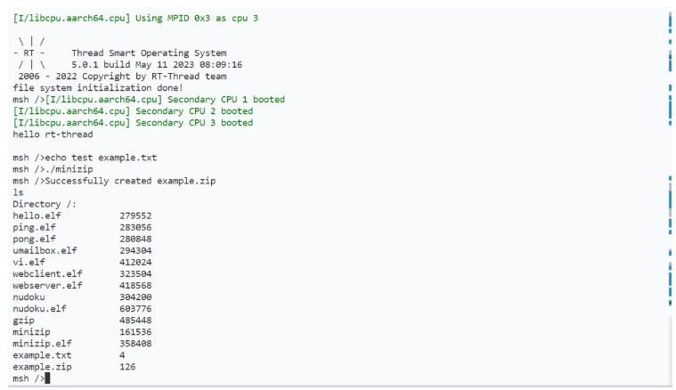Click the webclient.elf file name
Screen dimensions: 676x390
coord(47,273)
